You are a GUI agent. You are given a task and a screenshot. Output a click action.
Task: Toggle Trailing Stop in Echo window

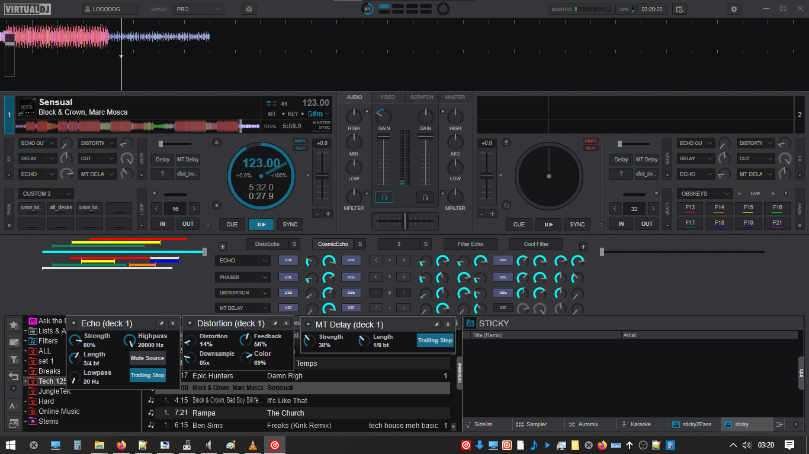[x=147, y=375]
